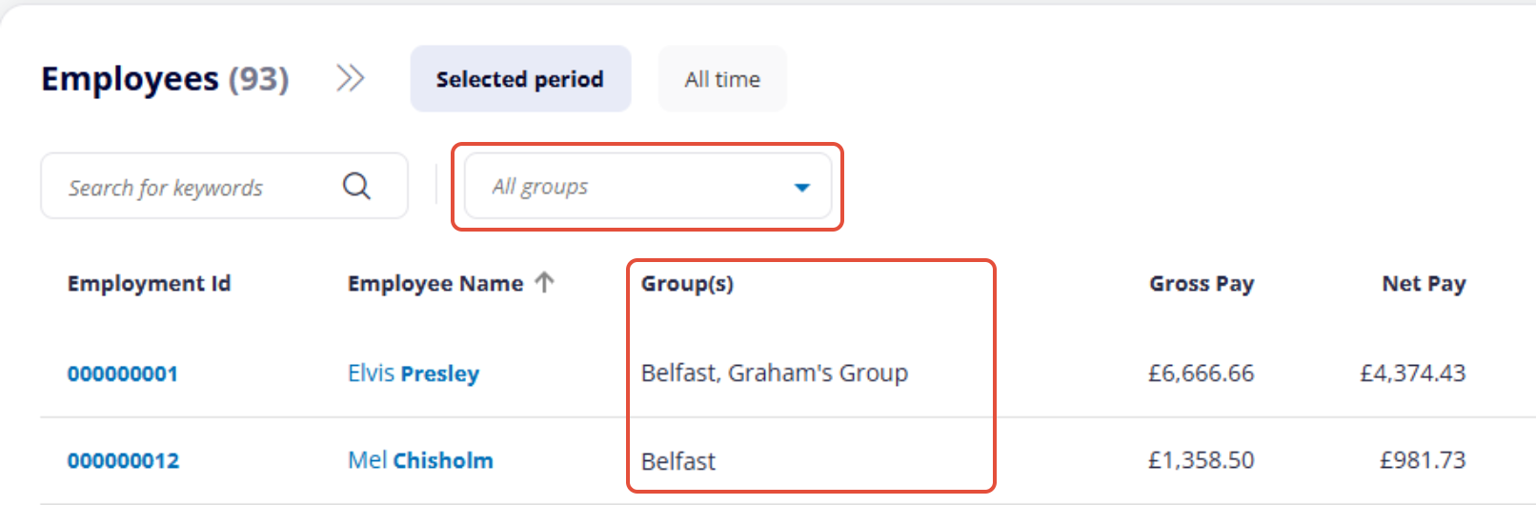The image size is (1536, 505).
Task: Switch to All time tab
Action: coord(722,79)
